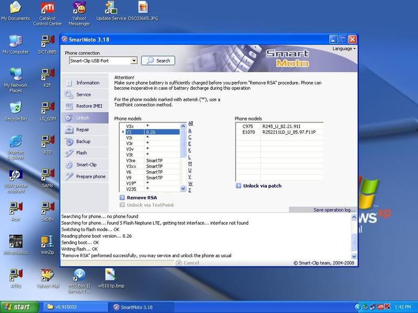Select the V235 model row
Image resolution: width=418 pixels, height=313 pixels.
pyautogui.click(x=150, y=189)
